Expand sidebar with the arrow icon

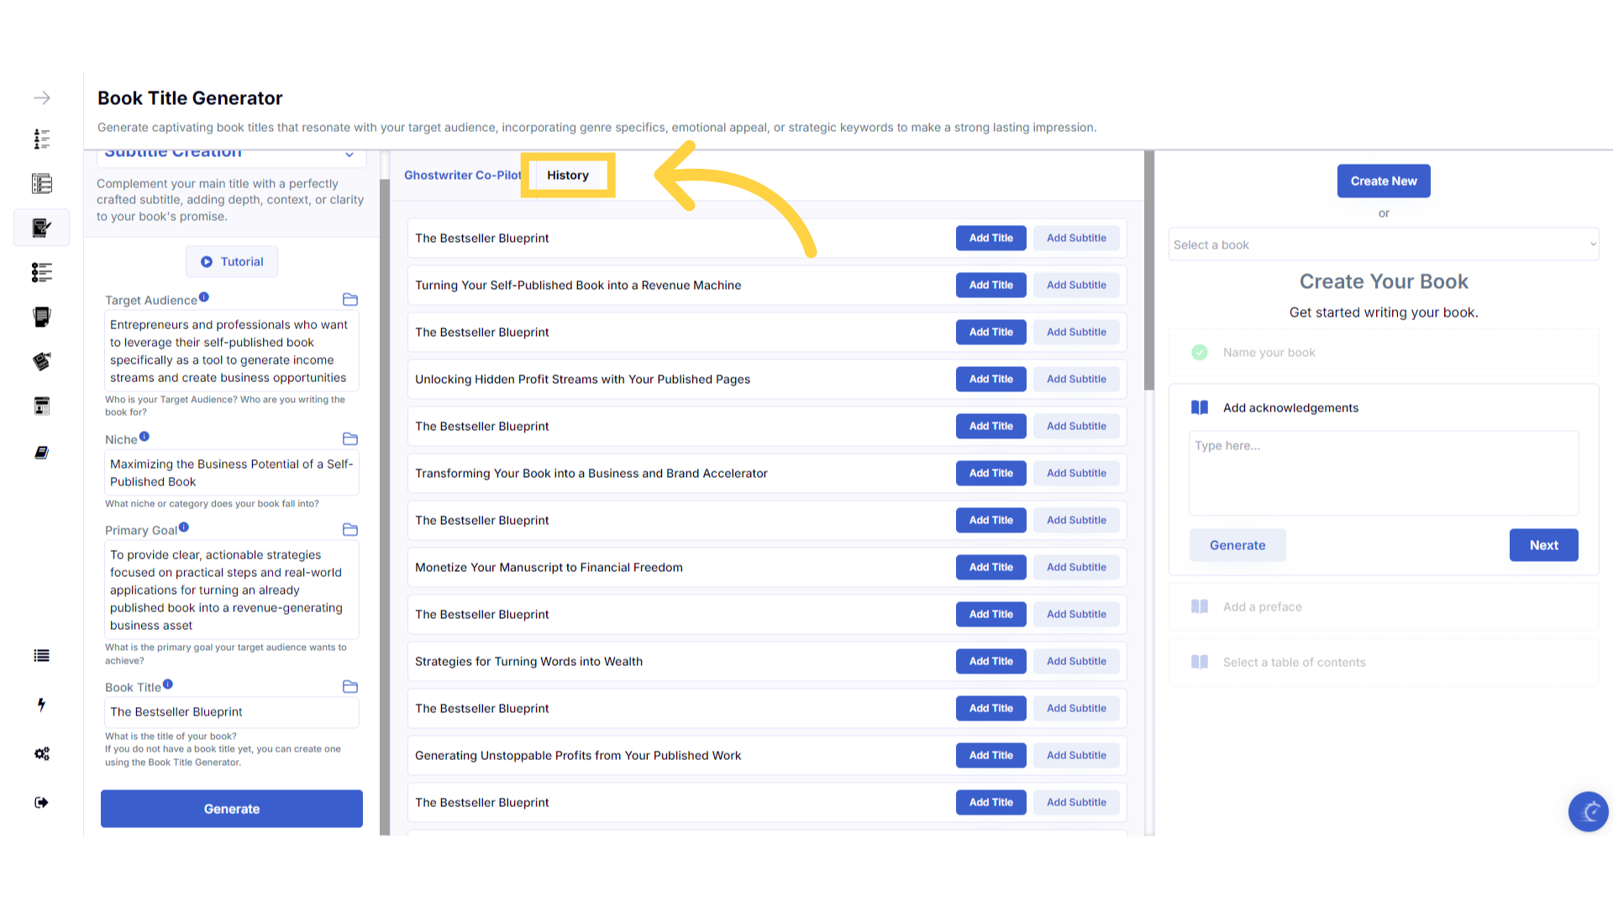point(41,98)
